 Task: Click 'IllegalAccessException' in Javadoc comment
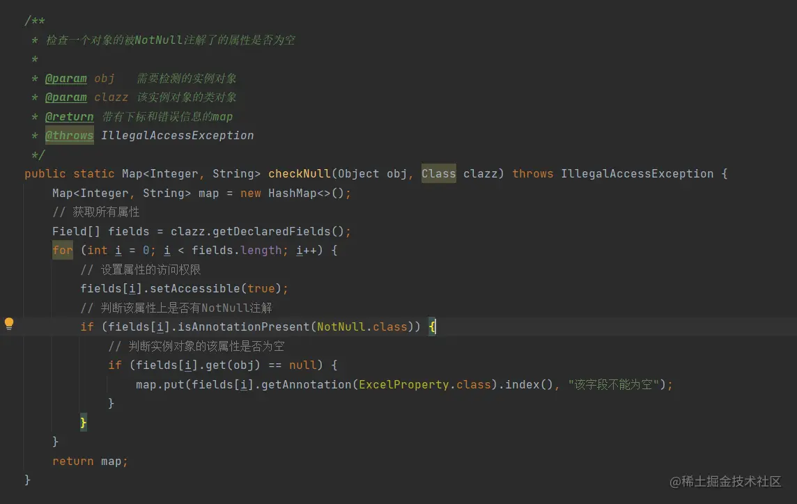(178, 136)
